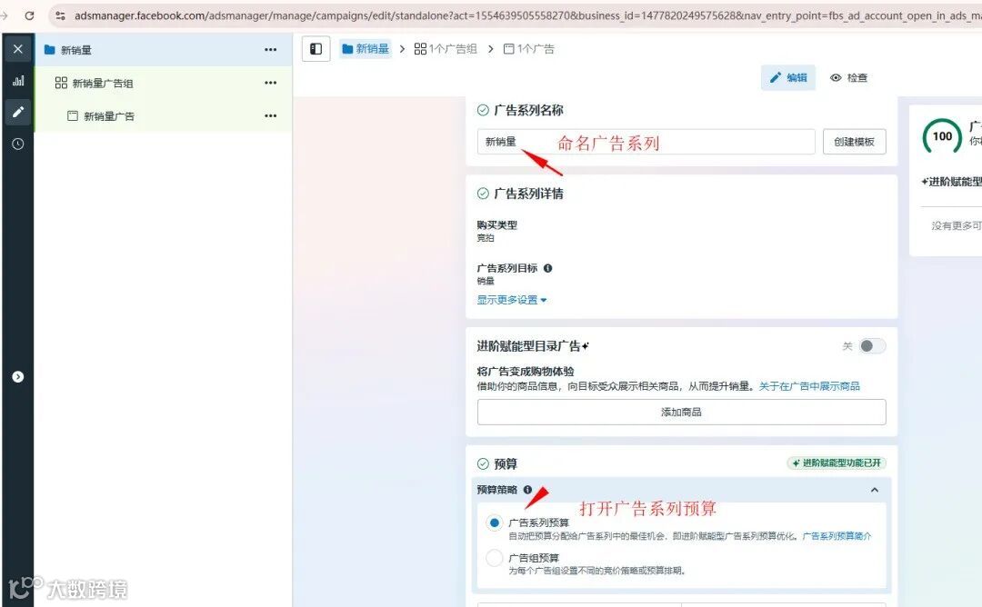
Task: Switch to 检查 review mode
Action: pyautogui.click(x=848, y=77)
